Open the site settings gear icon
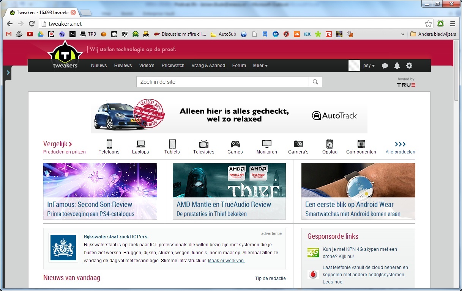Screen dimensions: 462x291 pyautogui.click(x=409, y=66)
